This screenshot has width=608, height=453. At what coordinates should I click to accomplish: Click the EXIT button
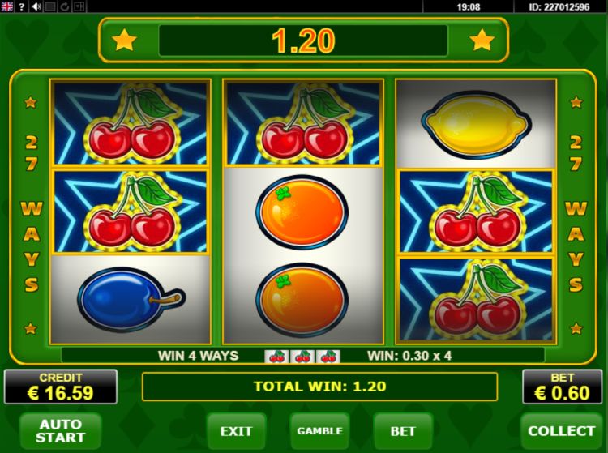click(x=236, y=431)
